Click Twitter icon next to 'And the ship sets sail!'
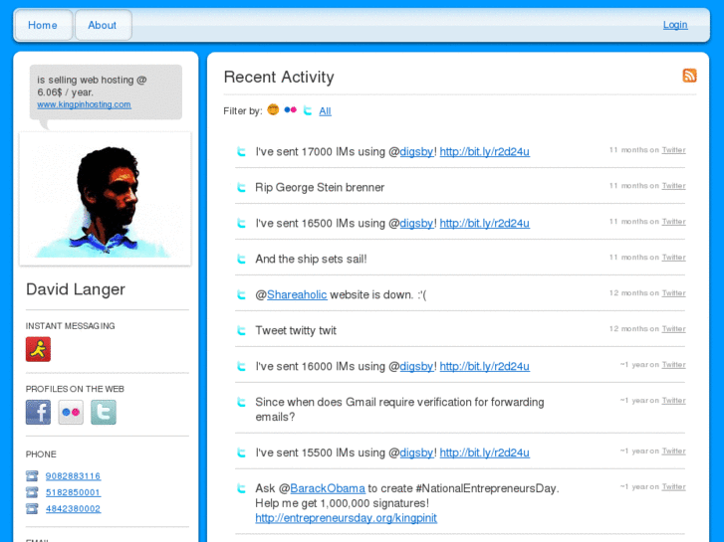This screenshot has width=724, height=542. coord(241,259)
